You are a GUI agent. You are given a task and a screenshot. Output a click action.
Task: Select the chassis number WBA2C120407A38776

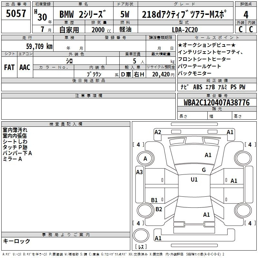[x=216, y=103]
